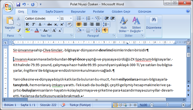Click Sözcük: 222 word count
Screen dimensions: 193x110
click(x=48, y=105)
